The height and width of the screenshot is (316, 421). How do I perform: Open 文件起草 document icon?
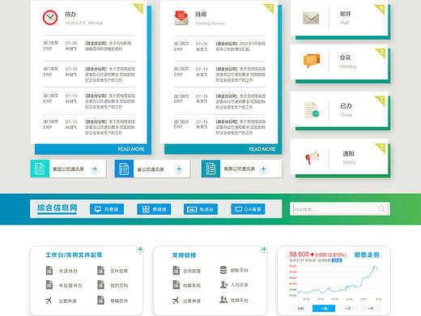(100, 270)
